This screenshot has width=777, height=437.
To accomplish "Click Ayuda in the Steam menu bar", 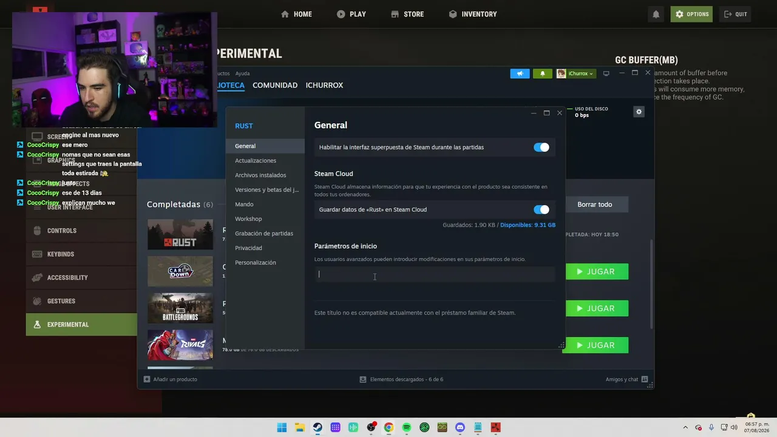I will [x=242, y=73].
